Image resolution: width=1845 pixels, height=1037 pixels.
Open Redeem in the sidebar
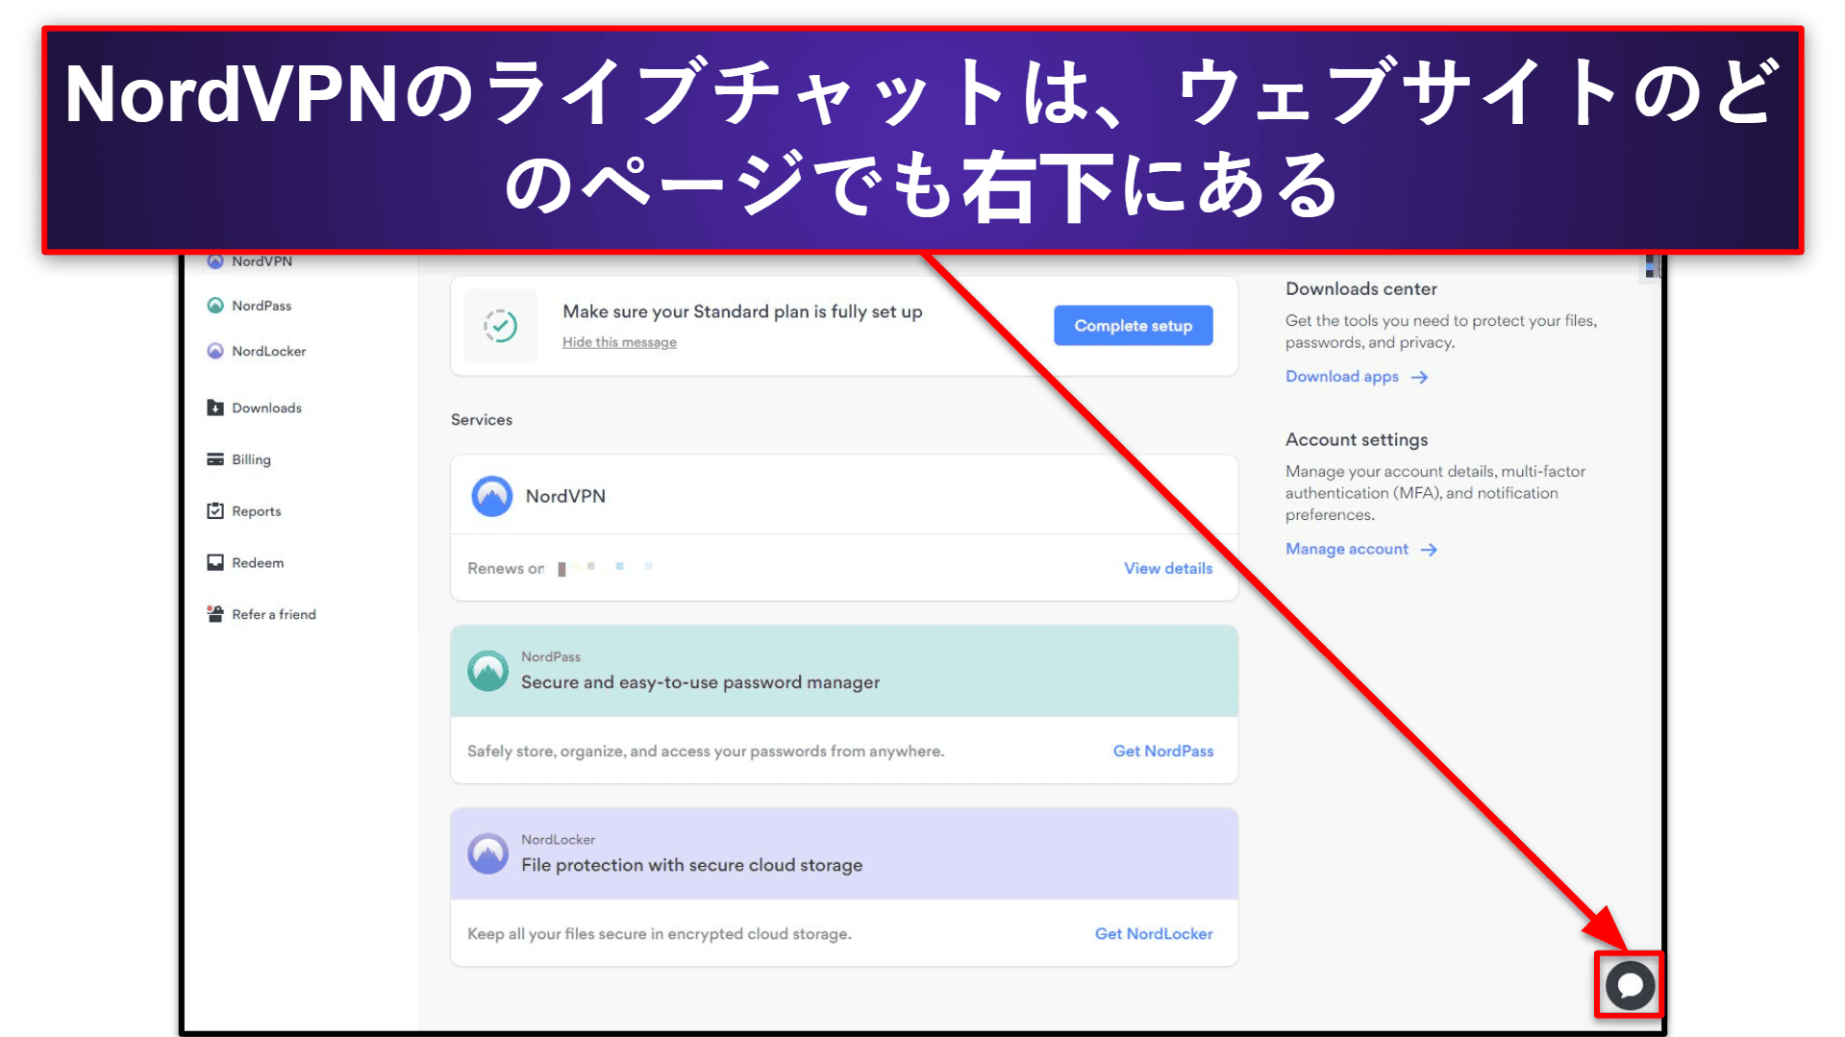click(x=258, y=562)
